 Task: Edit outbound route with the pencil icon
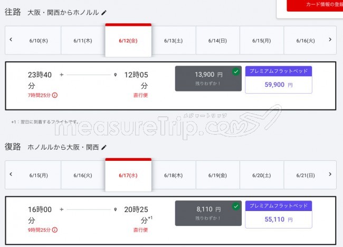tap(104, 13)
